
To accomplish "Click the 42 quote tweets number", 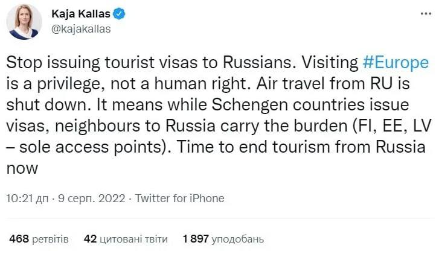I will (x=91, y=239).
